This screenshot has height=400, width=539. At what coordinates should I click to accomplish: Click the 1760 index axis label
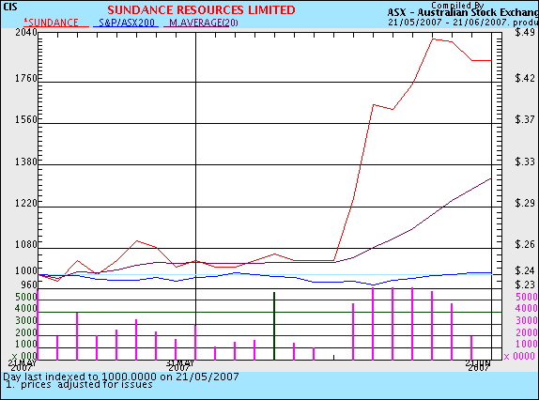coord(25,78)
